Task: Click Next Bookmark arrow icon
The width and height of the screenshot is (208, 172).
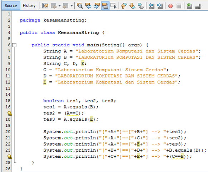Action: coord(132,6)
